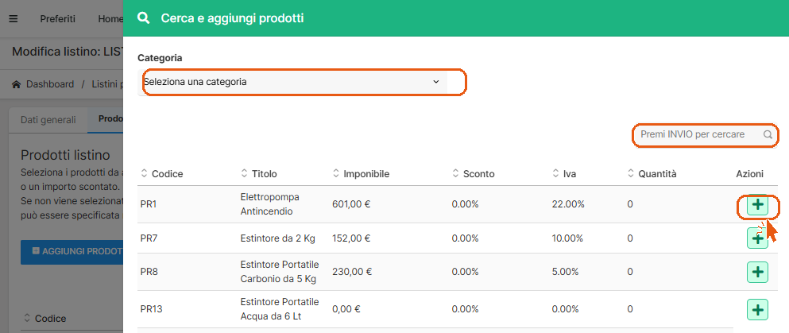Go to Dashboard breadcrumb link
789x333 pixels.
pyautogui.click(x=50, y=84)
